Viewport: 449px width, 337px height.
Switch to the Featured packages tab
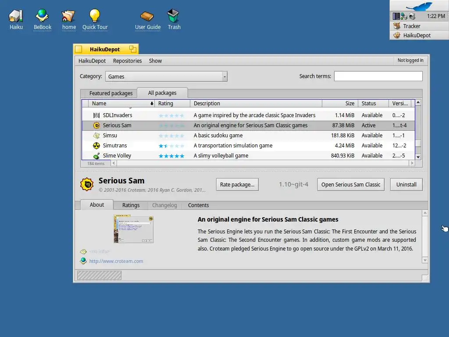111,93
